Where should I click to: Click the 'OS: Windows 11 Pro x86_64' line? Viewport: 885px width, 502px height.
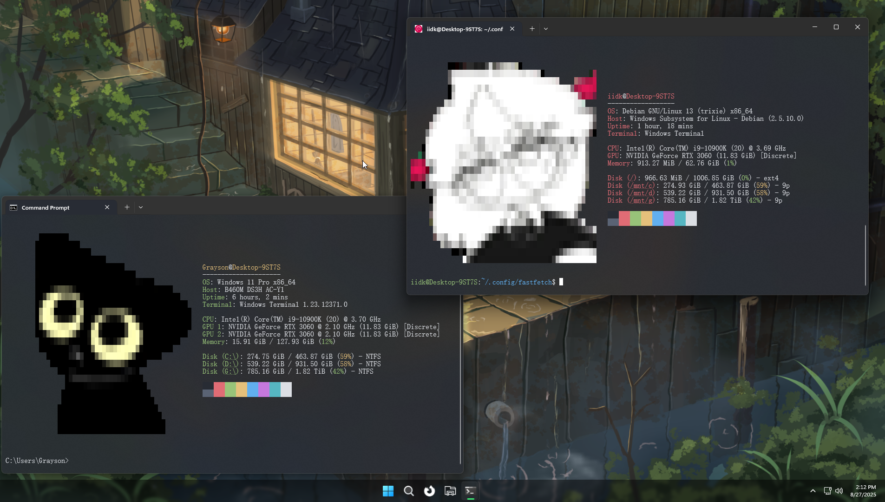coord(249,282)
